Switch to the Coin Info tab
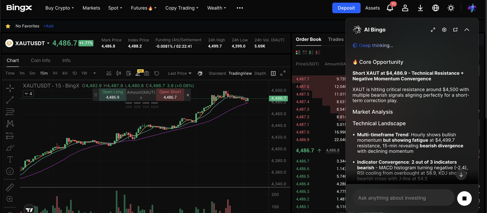 [x=41, y=60]
